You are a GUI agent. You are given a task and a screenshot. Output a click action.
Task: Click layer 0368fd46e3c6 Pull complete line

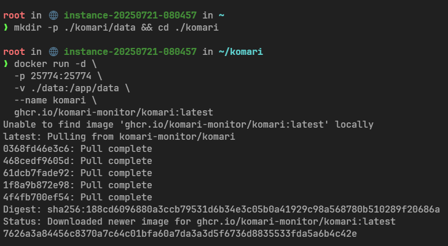point(77,149)
